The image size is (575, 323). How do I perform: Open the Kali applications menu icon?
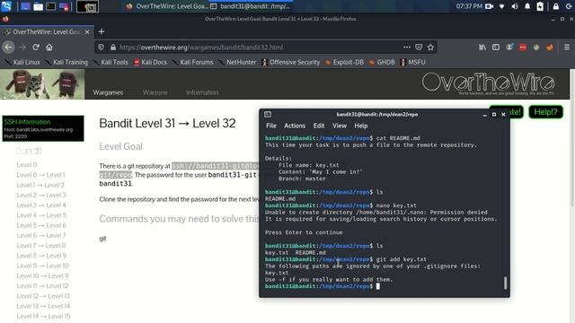click(x=6, y=6)
